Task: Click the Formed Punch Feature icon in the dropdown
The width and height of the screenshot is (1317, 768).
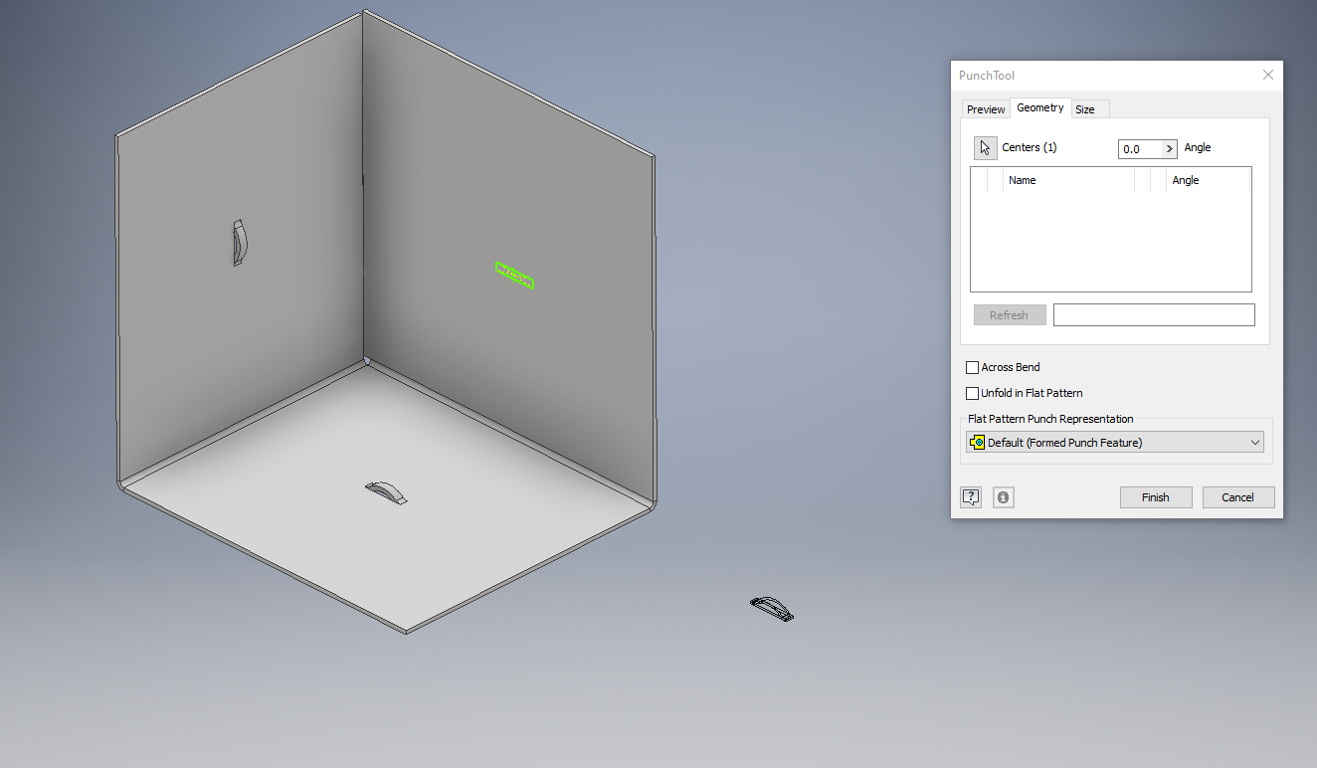Action: click(976, 442)
